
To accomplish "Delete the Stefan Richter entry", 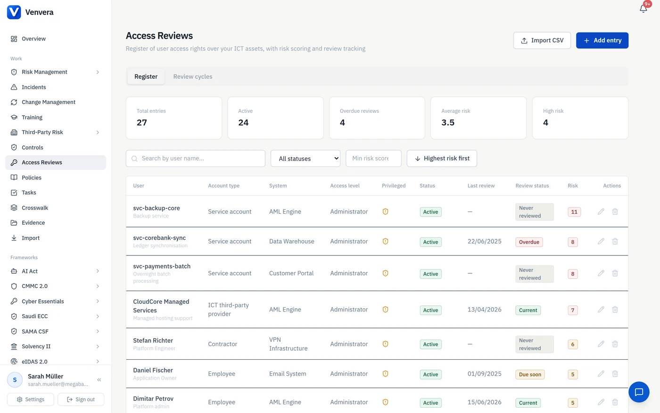I will click(x=615, y=344).
